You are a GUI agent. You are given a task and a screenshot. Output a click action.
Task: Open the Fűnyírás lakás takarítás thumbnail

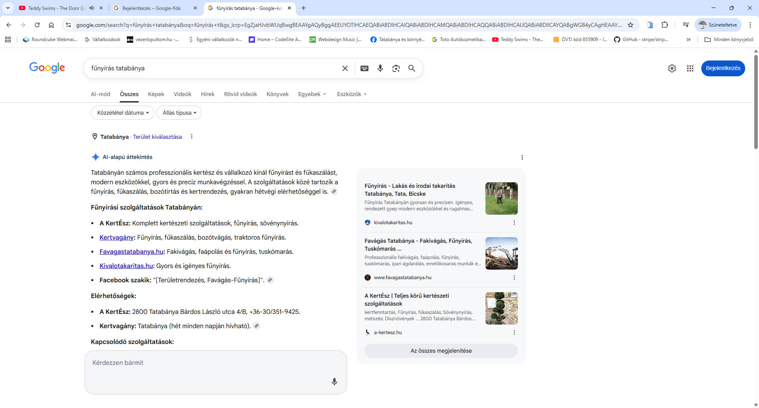click(x=502, y=198)
